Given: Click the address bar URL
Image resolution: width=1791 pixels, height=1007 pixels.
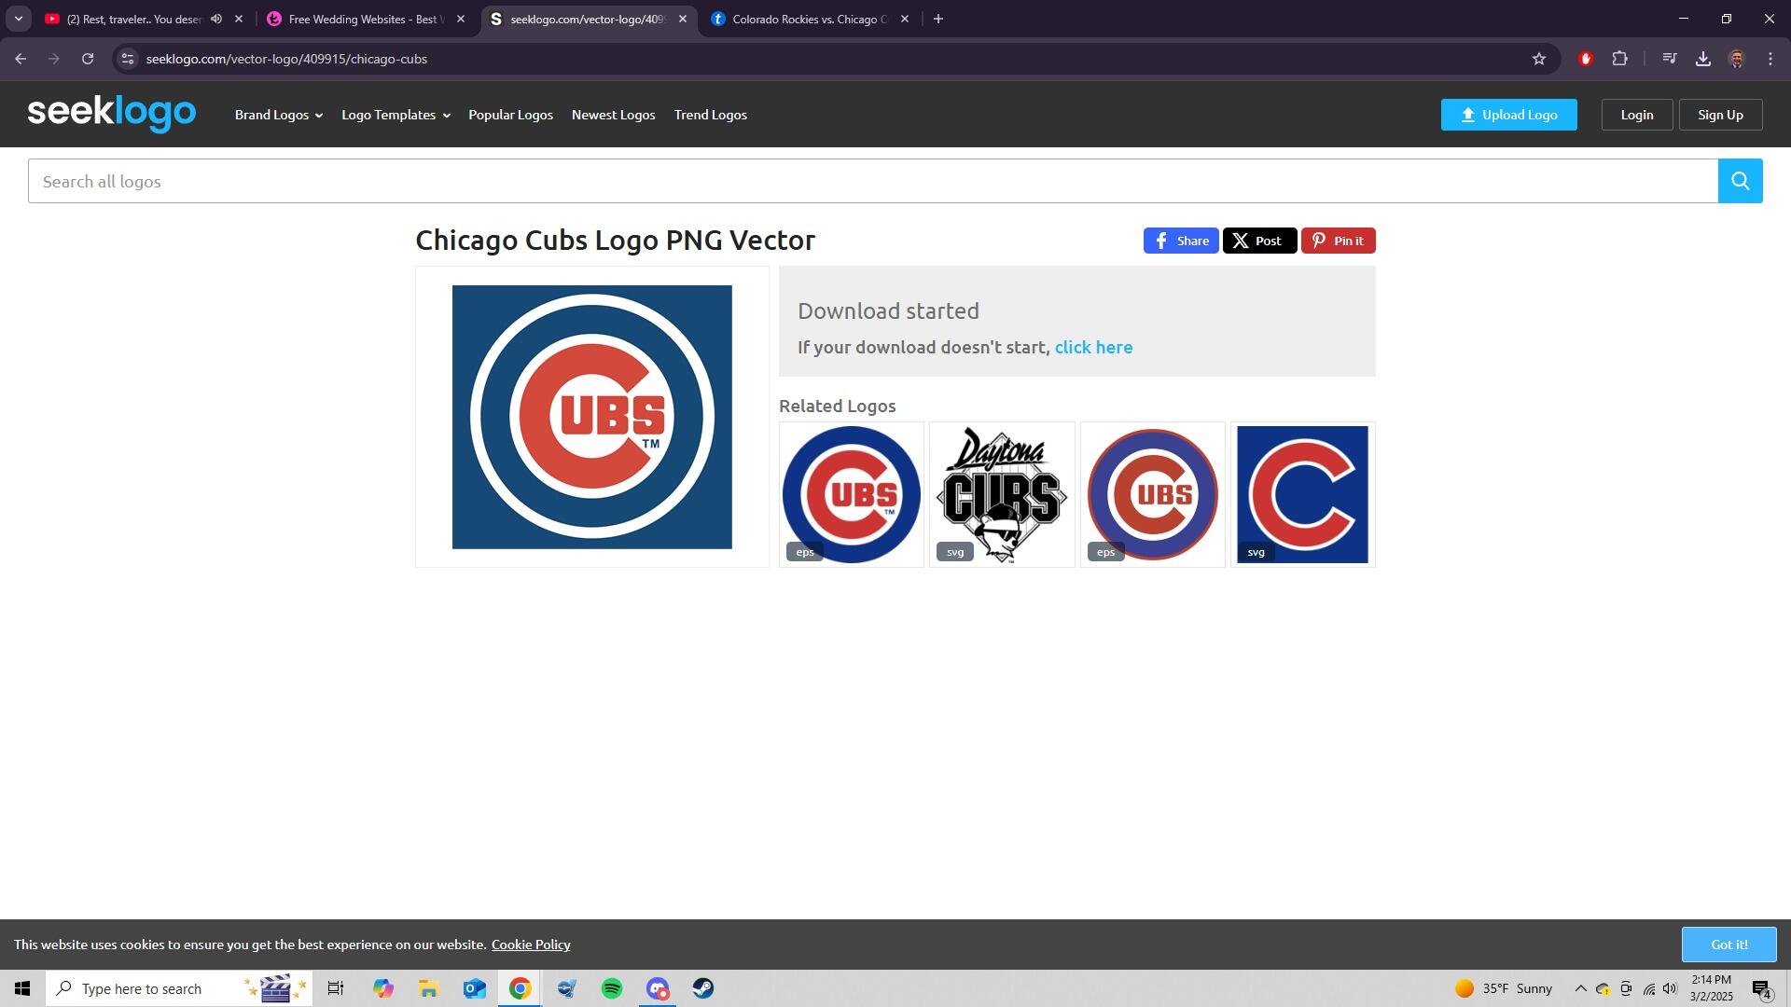Looking at the screenshot, I should [x=286, y=59].
